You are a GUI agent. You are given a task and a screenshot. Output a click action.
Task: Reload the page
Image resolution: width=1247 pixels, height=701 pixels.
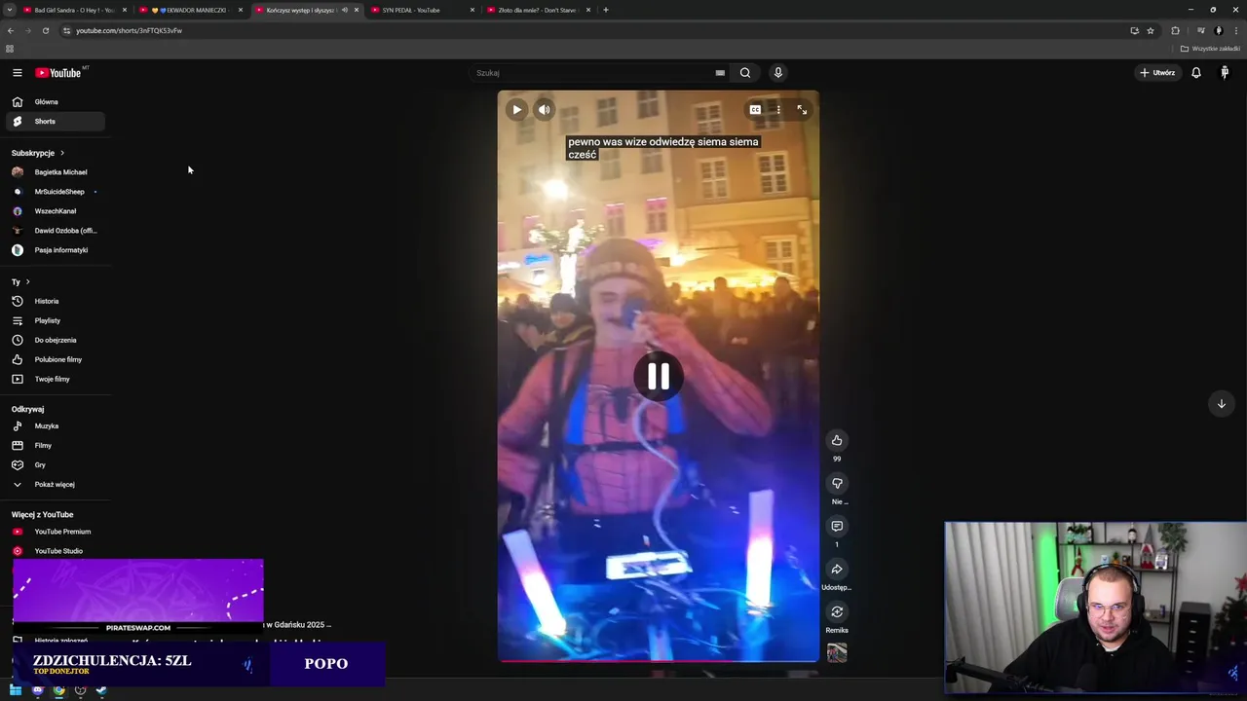click(46, 30)
